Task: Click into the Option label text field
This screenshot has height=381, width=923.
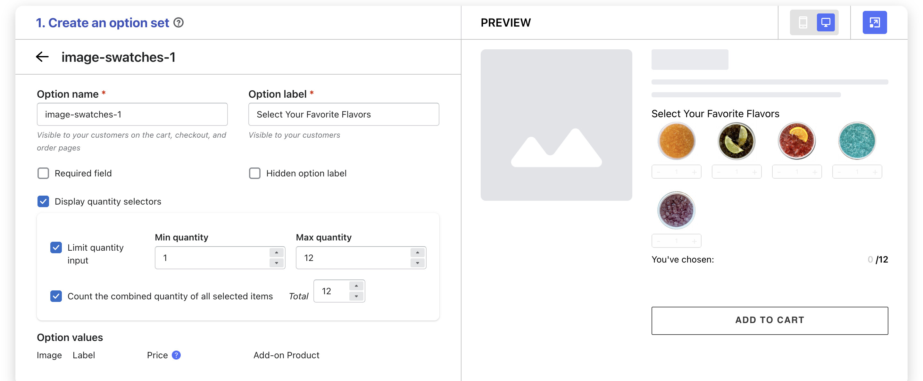Action: pos(343,114)
